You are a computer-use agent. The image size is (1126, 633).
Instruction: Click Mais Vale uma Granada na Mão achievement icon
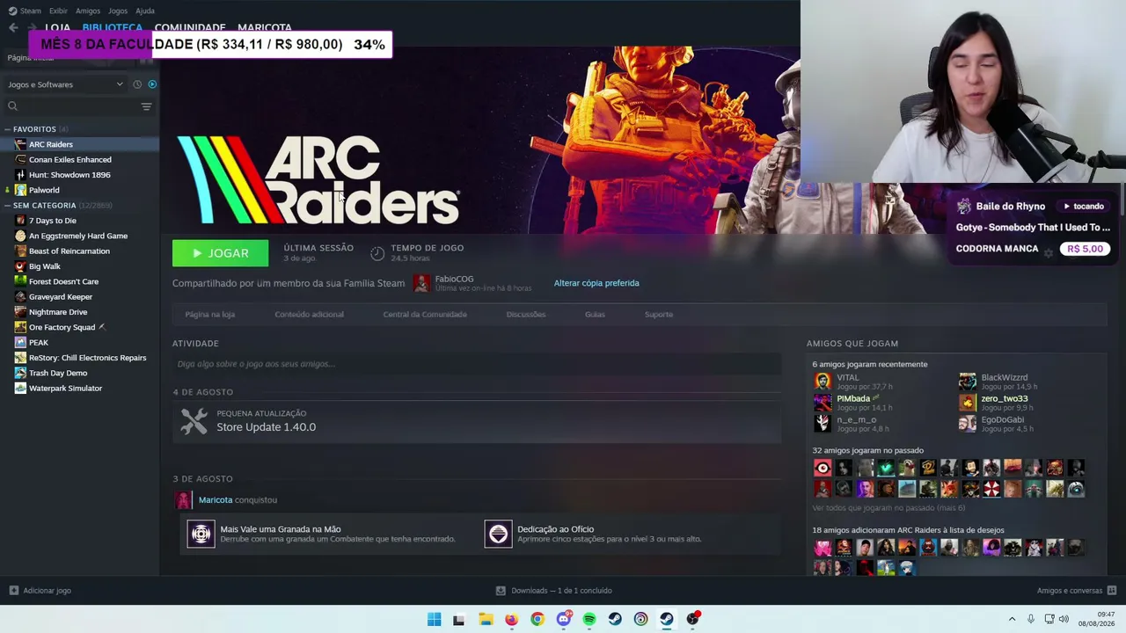[201, 534]
